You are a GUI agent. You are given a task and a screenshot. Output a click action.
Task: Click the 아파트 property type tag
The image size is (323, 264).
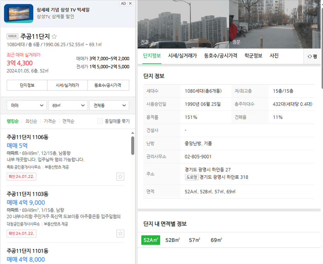[12, 36]
